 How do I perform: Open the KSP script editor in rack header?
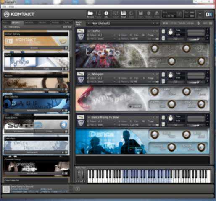click(x=198, y=23)
